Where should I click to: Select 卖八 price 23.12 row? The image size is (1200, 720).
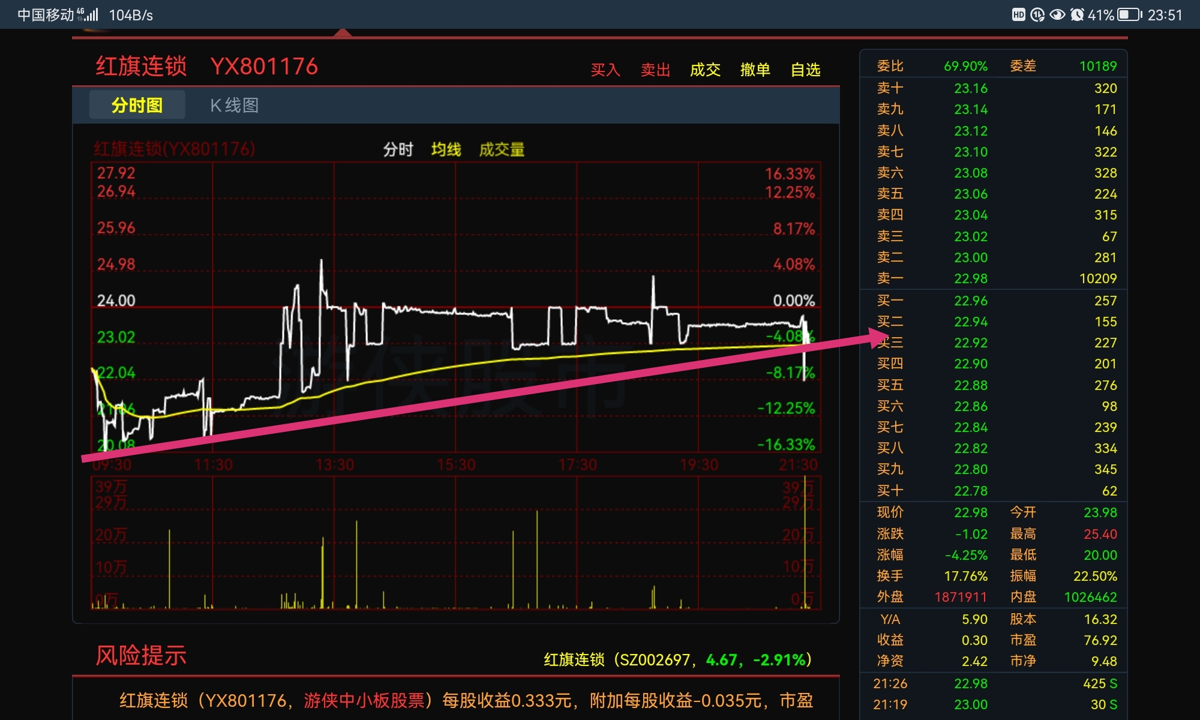click(x=994, y=131)
